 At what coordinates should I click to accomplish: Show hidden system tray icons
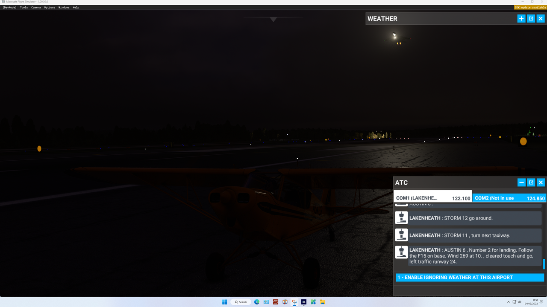pos(509,302)
